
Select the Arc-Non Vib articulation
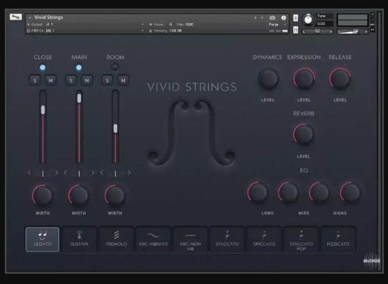pyautogui.click(x=190, y=239)
